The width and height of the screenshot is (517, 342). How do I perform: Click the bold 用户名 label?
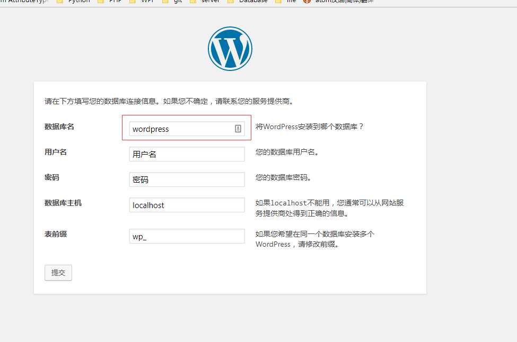pyautogui.click(x=56, y=152)
